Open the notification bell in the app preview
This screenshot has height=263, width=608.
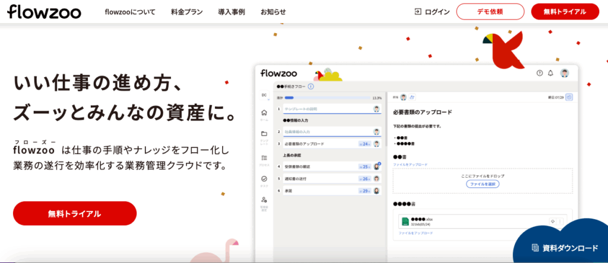pos(550,73)
